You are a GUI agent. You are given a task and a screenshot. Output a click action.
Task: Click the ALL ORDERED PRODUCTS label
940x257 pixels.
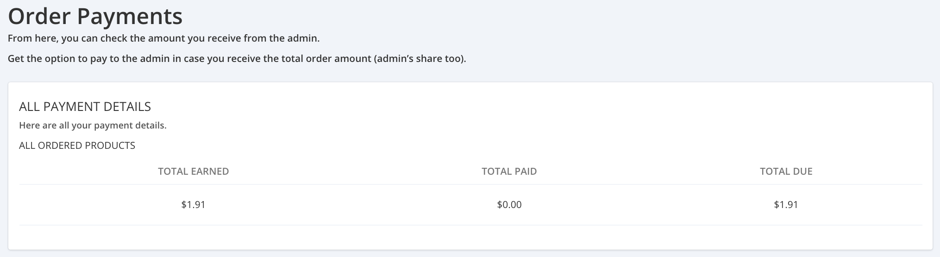[x=77, y=146]
